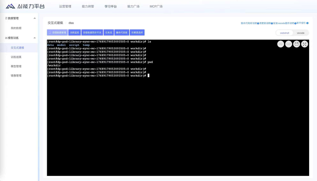Click the 交互式建模 breadcrumb link

coord(55,23)
